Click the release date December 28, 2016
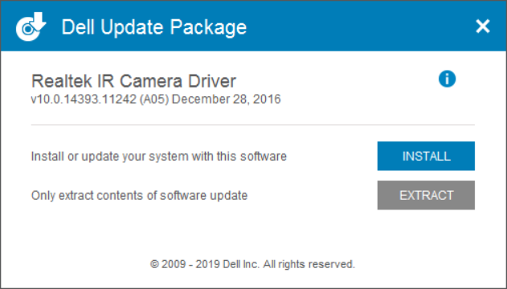507x289 pixels. (227, 99)
